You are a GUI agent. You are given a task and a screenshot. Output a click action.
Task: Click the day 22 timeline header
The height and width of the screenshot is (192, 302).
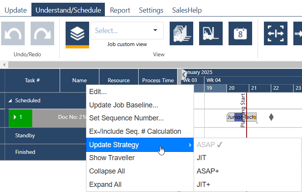pos(282,88)
